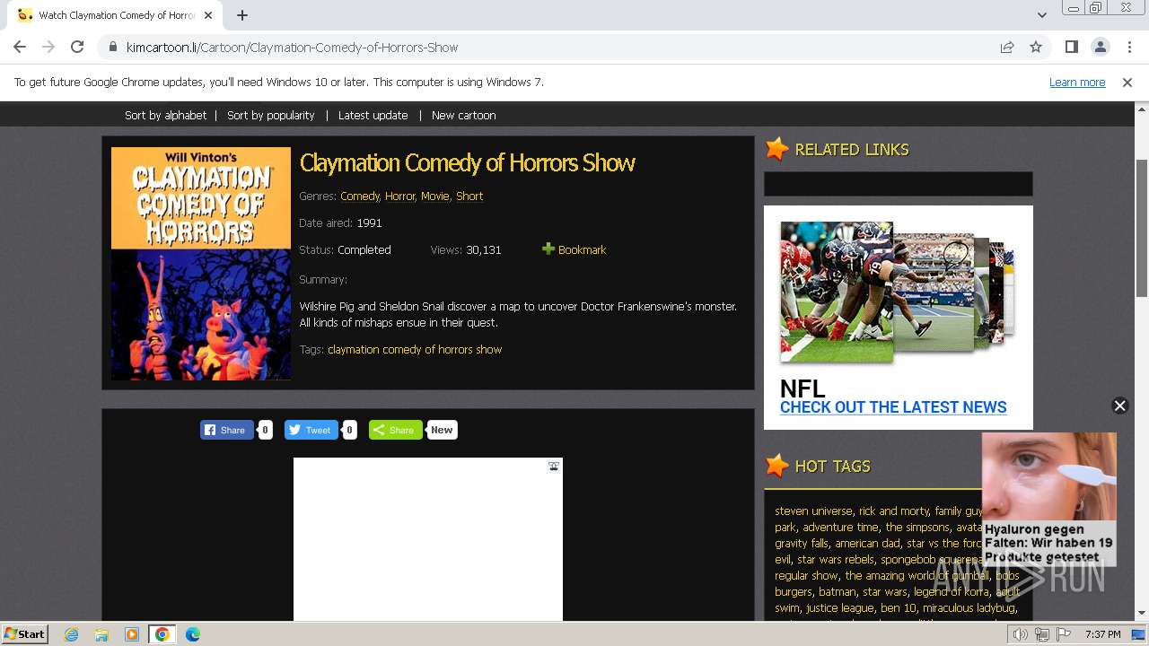Screen dimensions: 1149x646
Task: Open ben 10 hot tag
Action: point(898,607)
